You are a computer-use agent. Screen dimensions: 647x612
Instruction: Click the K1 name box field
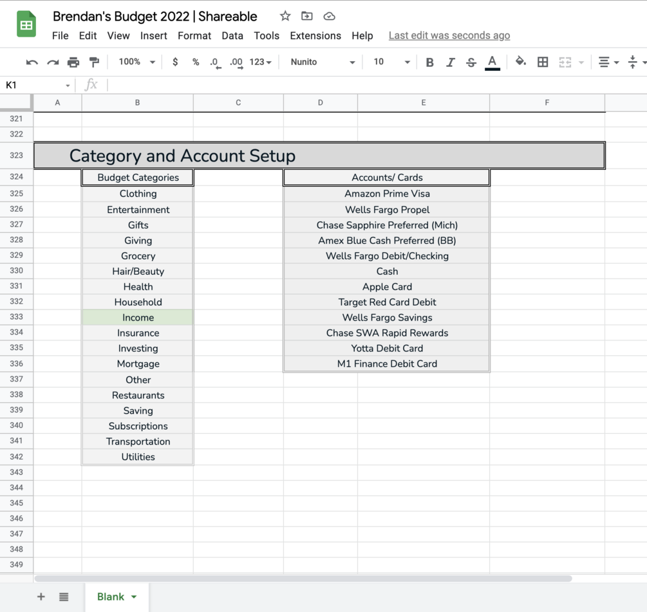(33, 85)
